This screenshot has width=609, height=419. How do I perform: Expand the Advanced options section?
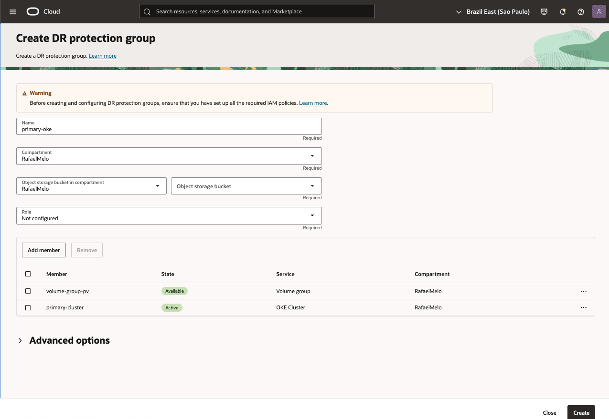click(20, 340)
